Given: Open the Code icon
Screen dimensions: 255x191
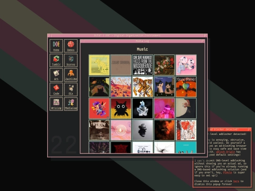Looking at the screenshot, I should pyautogui.click(x=56, y=89).
